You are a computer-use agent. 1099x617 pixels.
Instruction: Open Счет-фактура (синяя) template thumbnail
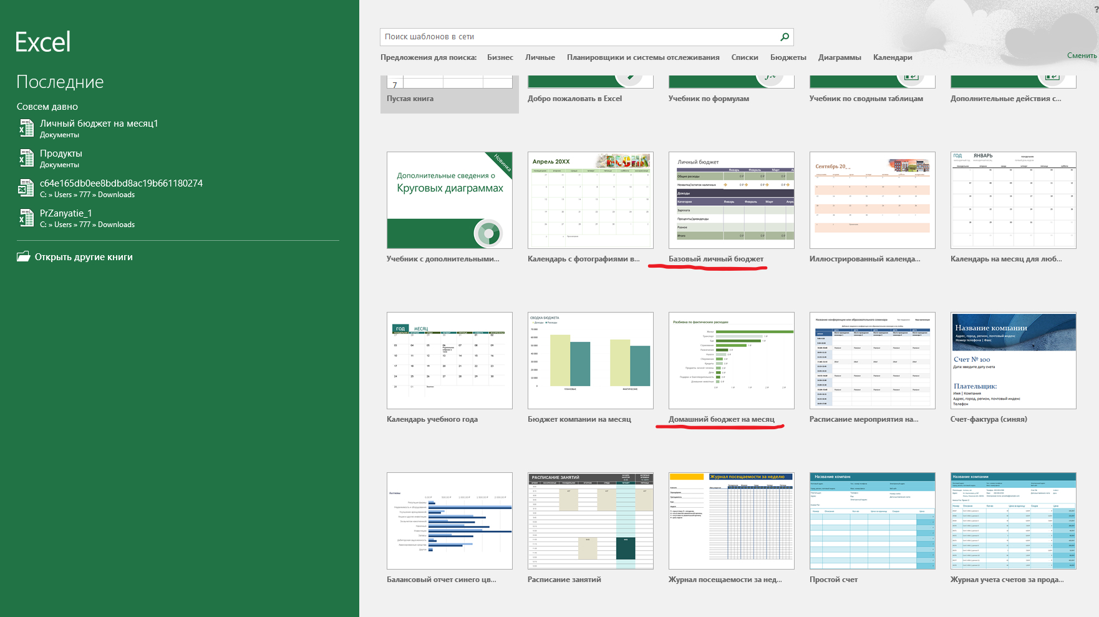pyautogui.click(x=1014, y=361)
